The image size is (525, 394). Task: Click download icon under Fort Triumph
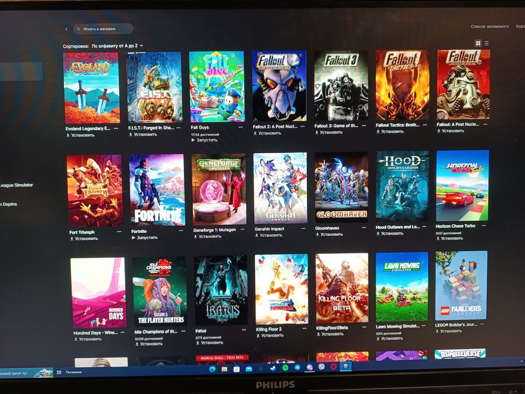click(71, 239)
